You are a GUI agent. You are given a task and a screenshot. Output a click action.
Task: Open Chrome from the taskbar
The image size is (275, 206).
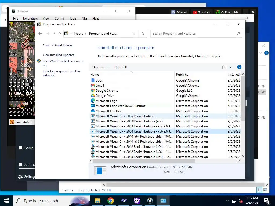click(110, 201)
